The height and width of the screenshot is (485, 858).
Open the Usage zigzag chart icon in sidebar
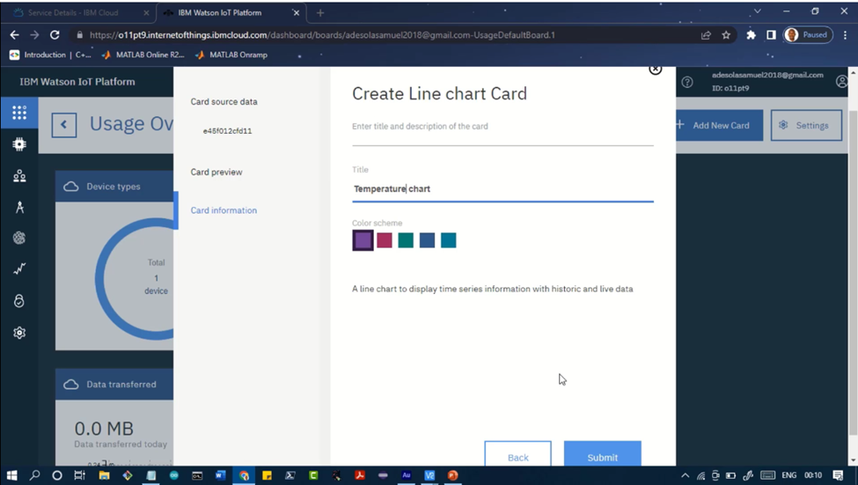tap(19, 268)
